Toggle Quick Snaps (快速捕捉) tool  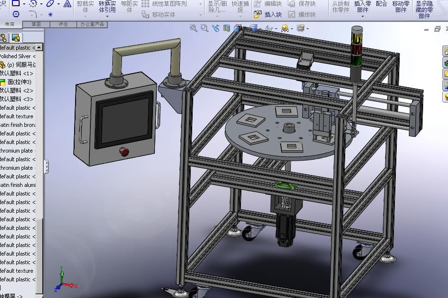pos(240,7)
